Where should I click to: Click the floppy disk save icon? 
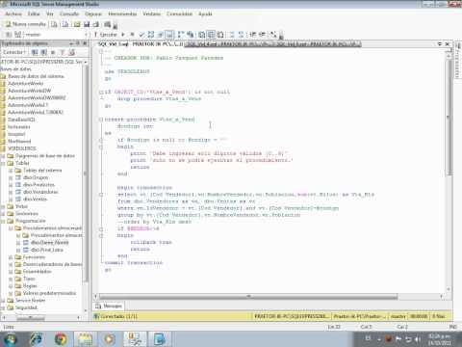(87, 24)
